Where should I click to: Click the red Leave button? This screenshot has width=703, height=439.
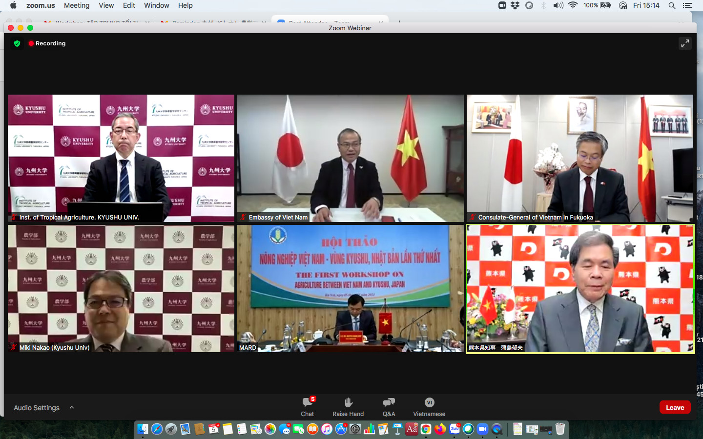[675, 407]
